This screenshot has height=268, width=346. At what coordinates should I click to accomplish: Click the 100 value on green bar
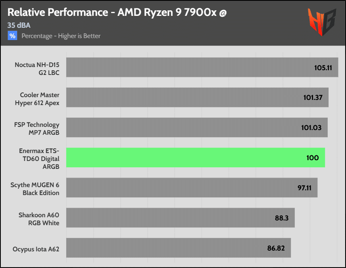tap(312, 158)
